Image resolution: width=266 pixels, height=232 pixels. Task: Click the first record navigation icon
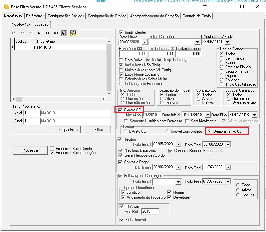point(15,33)
